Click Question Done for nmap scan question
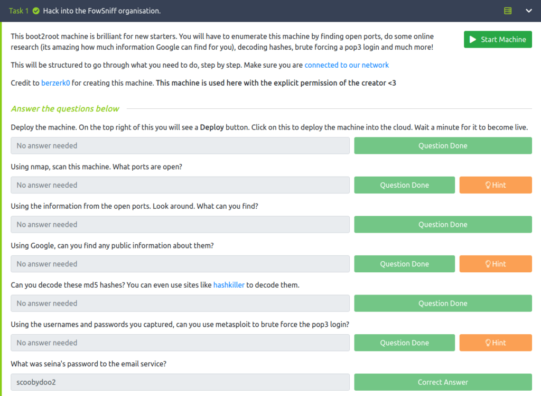 404,185
